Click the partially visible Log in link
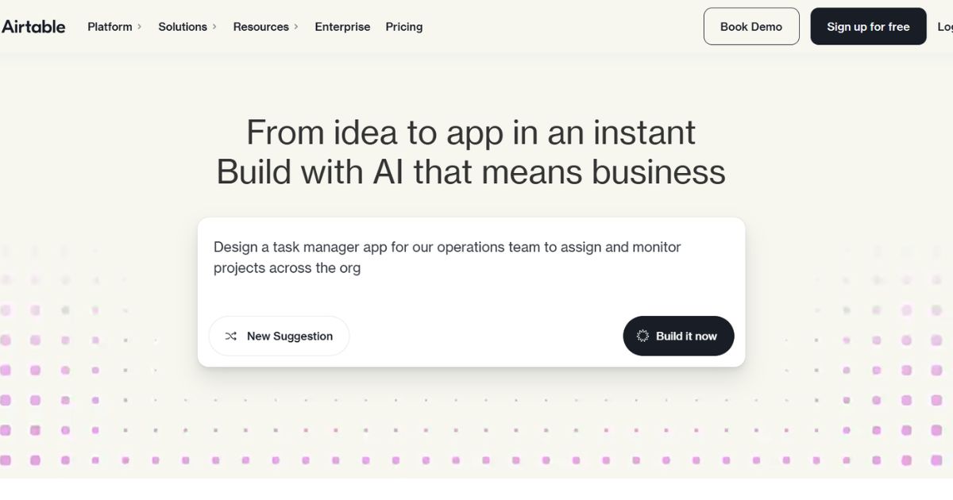This screenshot has width=953, height=500. 945,26
